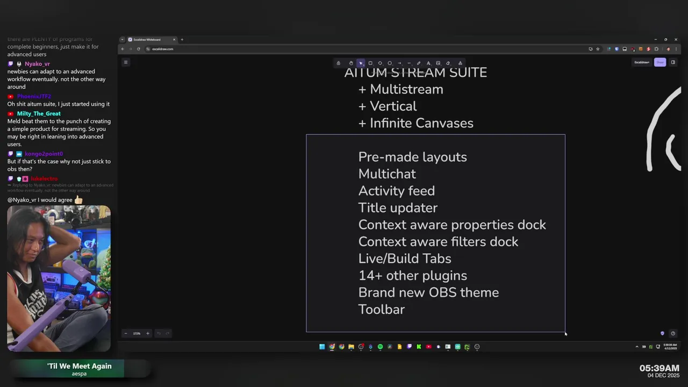This screenshot has height=387, width=688.
Task: Select the Hand panning tool
Action: (351, 63)
